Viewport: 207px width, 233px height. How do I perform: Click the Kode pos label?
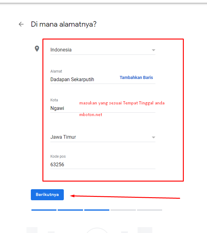click(58, 156)
